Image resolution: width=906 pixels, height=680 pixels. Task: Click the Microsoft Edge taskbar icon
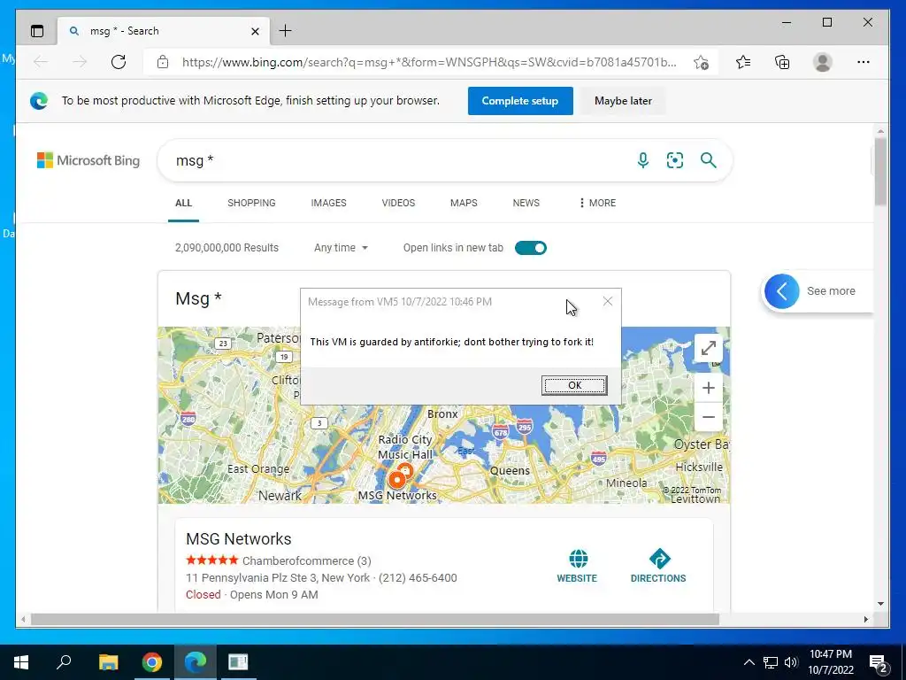[x=196, y=662]
